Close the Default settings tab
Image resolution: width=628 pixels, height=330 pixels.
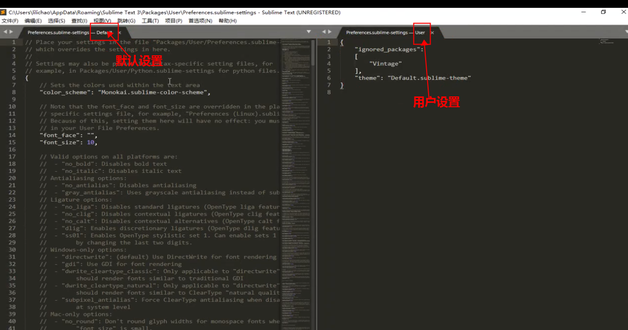coord(120,33)
